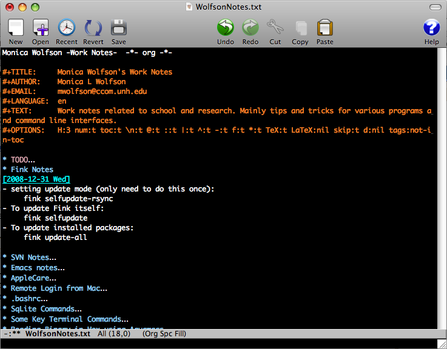This screenshot has height=349, width=447.
Task: Expand the TODO heading
Action: [x=19, y=160]
